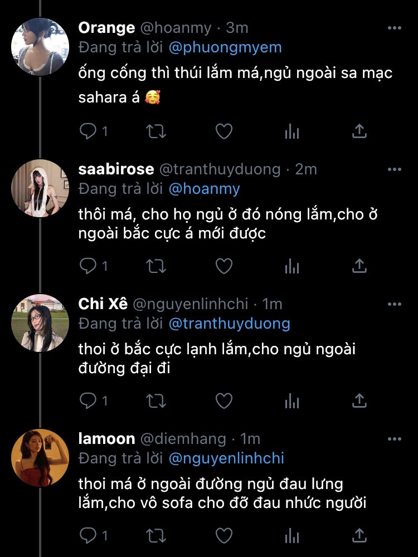Retweet lamoon's tweet about sofa

(x=155, y=536)
